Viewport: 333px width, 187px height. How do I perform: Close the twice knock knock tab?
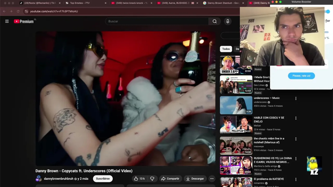tap(151, 3)
